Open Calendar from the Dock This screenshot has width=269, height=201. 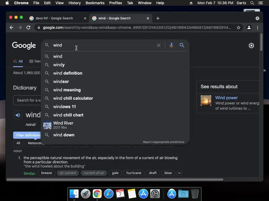tap(120, 194)
